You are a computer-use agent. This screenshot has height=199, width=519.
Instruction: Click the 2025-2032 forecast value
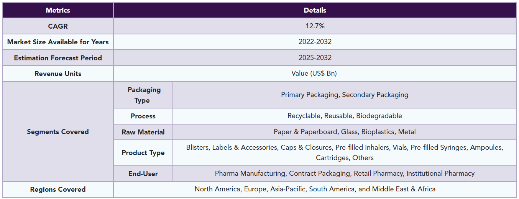point(315,58)
